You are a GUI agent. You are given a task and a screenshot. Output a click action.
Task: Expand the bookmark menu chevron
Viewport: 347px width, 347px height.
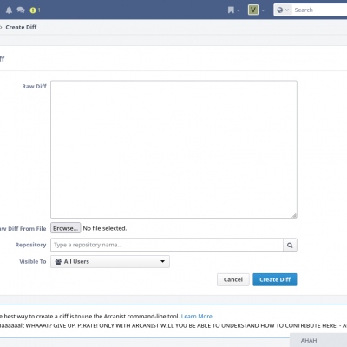point(239,10)
